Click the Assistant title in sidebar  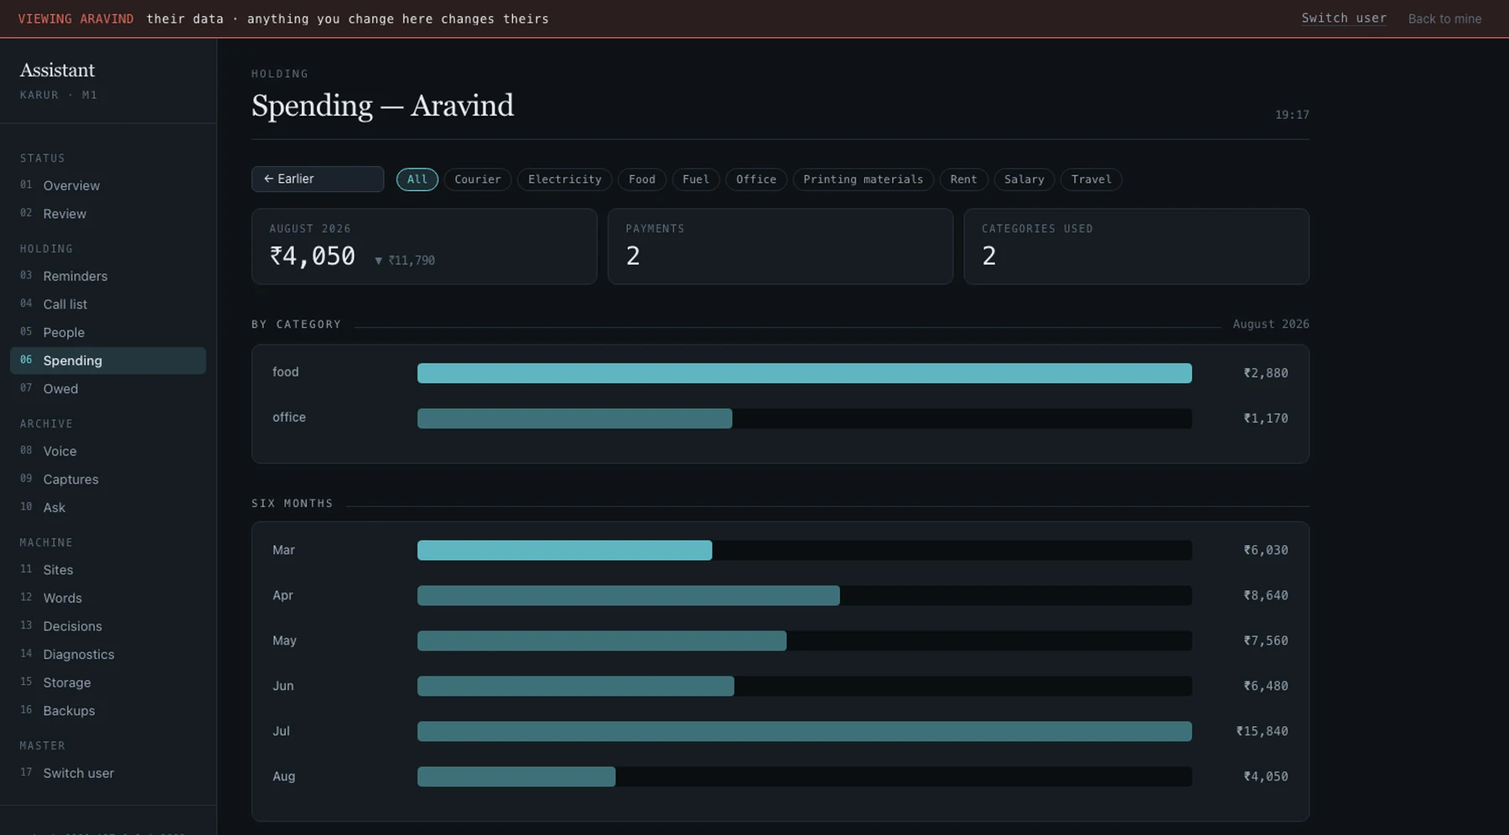coord(57,70)
